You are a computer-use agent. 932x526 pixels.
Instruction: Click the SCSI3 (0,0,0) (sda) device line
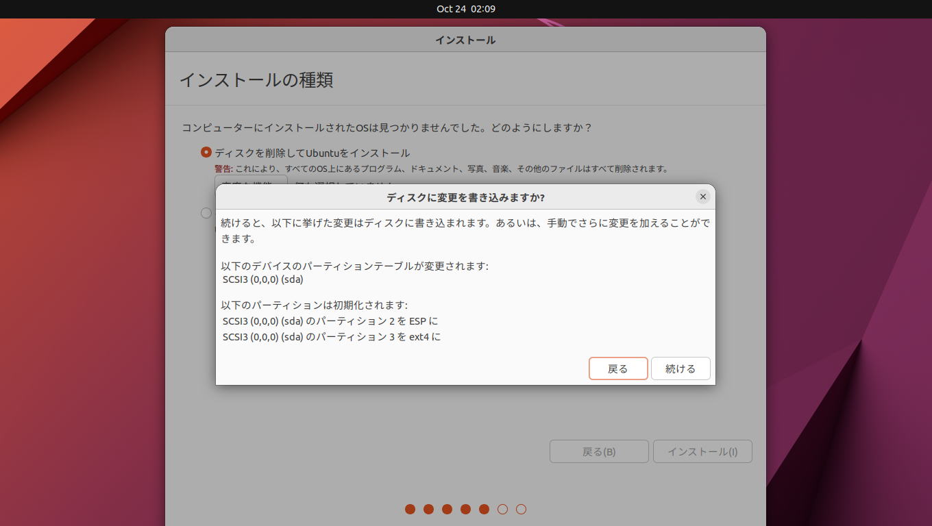click(263, 279)
